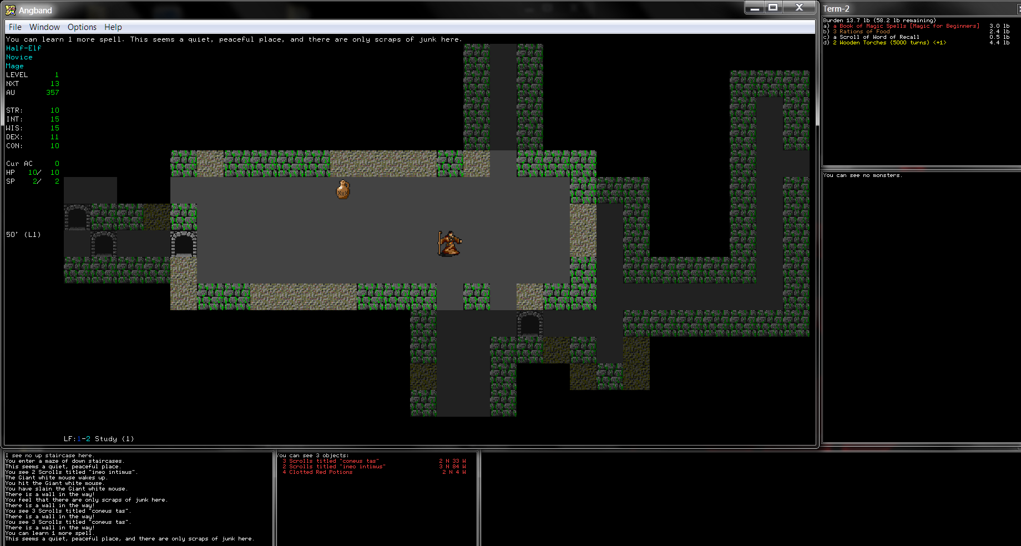1021x546 pixels.
Task: Click the WIS stat row
Action: (x=32, y=128)
